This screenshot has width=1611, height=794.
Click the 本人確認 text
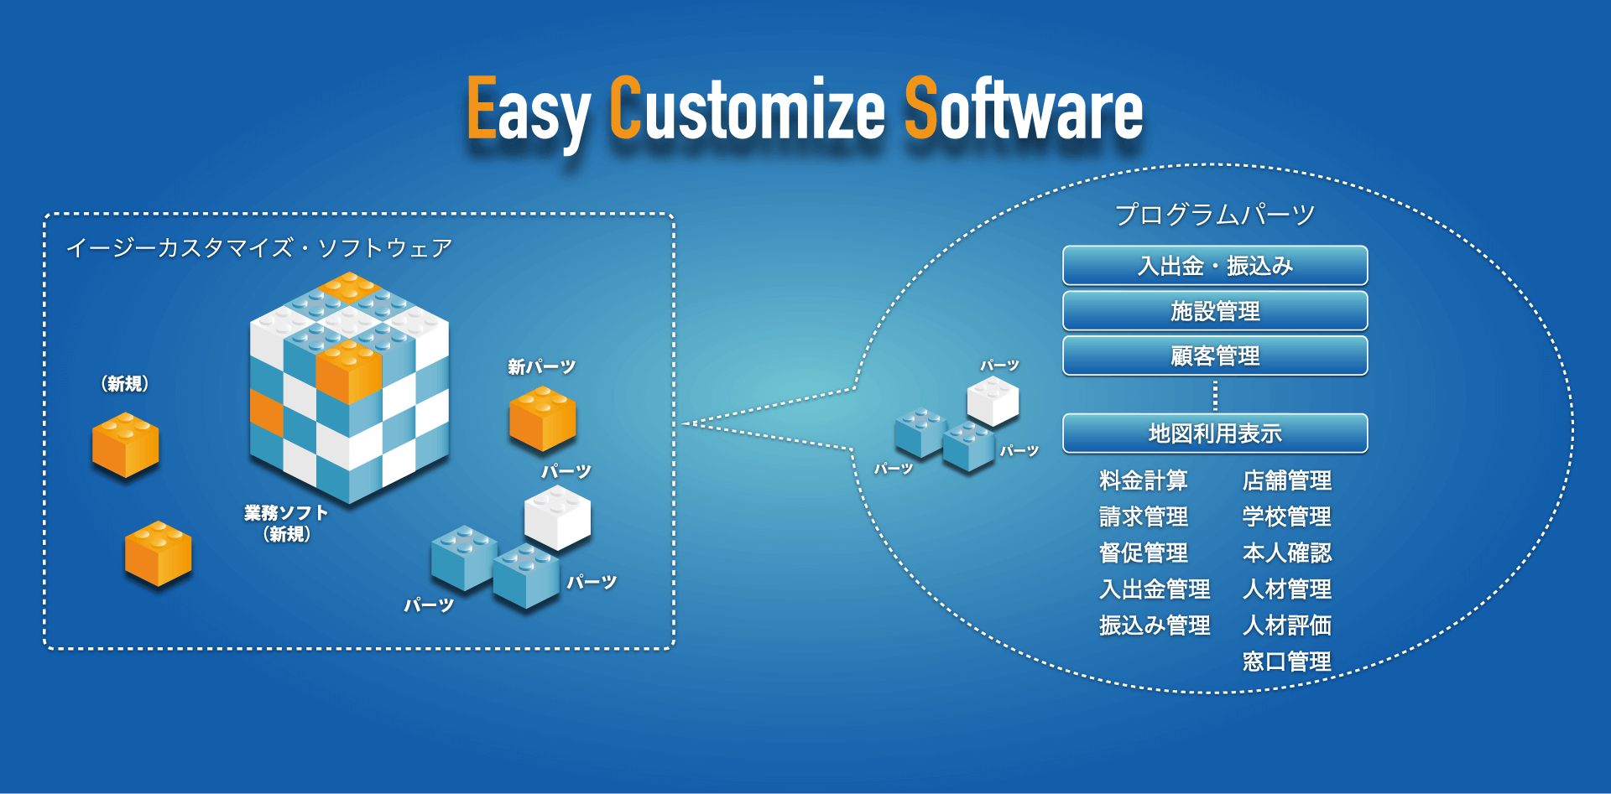click(x=1287, y=553)
